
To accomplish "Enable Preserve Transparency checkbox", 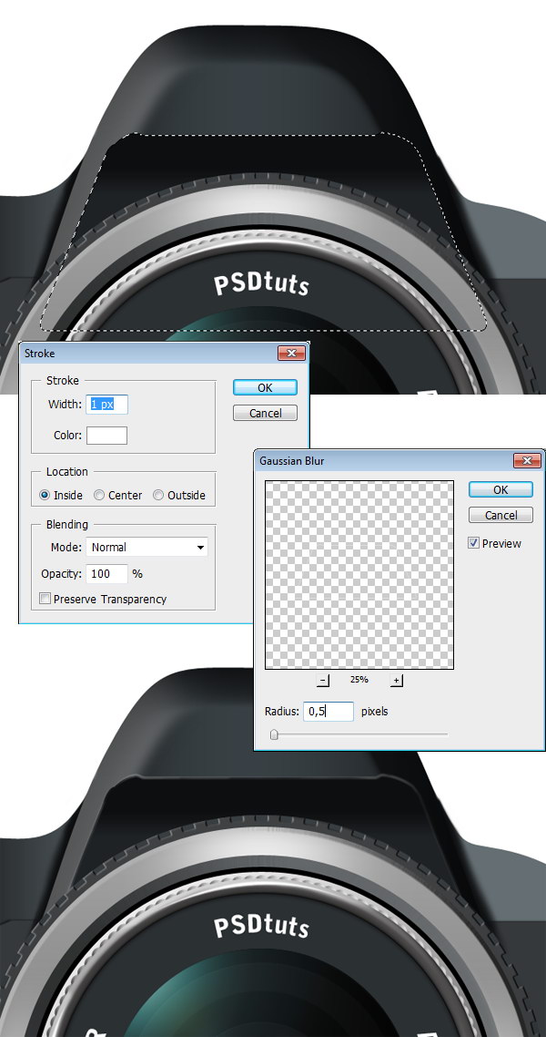I will [45, 599].
